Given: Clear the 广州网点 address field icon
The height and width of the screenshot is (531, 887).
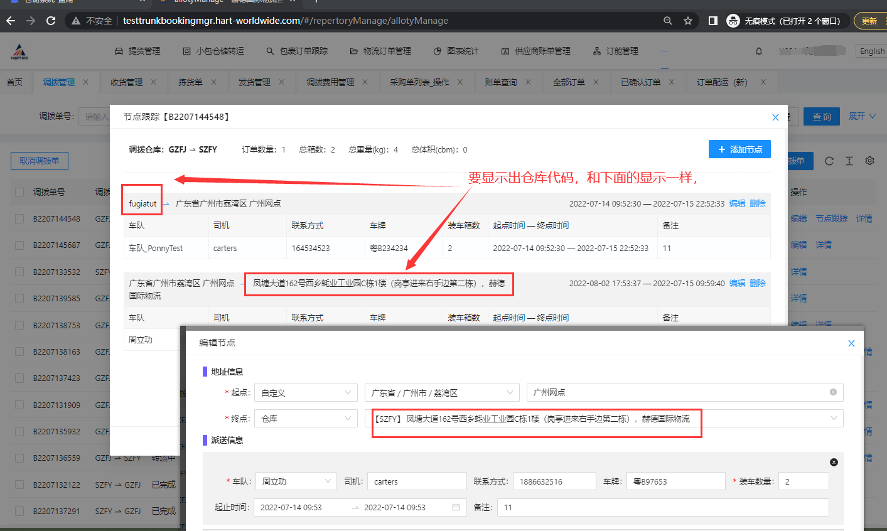Looking at the screenshot, I should [833, 392].
